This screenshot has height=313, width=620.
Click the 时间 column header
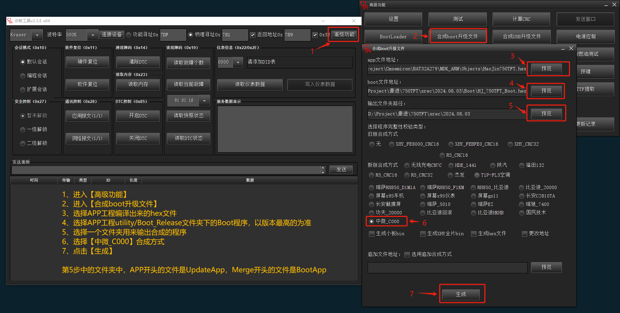click(x=34, y=180)
